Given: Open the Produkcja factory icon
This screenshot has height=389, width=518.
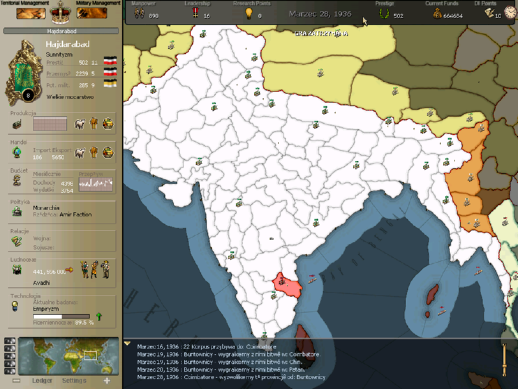Looking at the screenshot, I should (17, 124).
